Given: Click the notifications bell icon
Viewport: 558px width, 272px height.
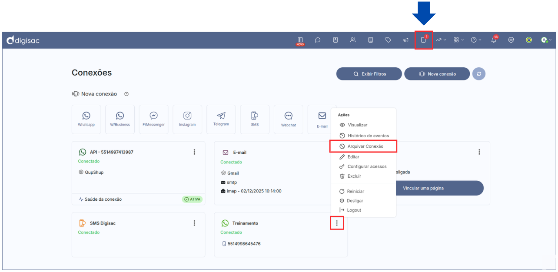Looking at the screenshot, I should tap(494, 40).
